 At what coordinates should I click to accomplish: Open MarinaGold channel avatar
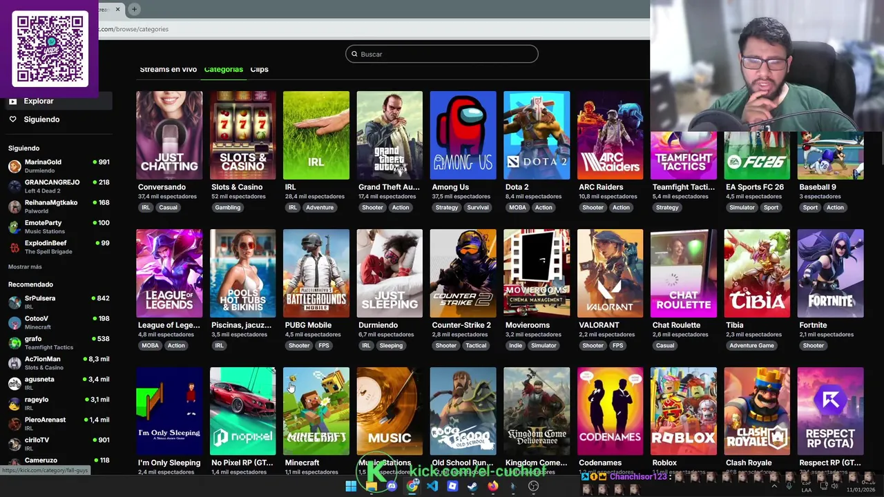pos(15,166)
